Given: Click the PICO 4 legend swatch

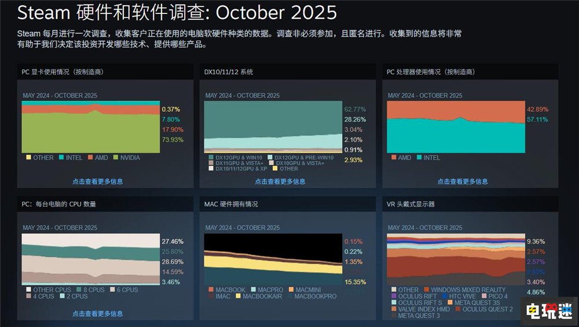Looking at the screenshot, I should click(483, 296).
